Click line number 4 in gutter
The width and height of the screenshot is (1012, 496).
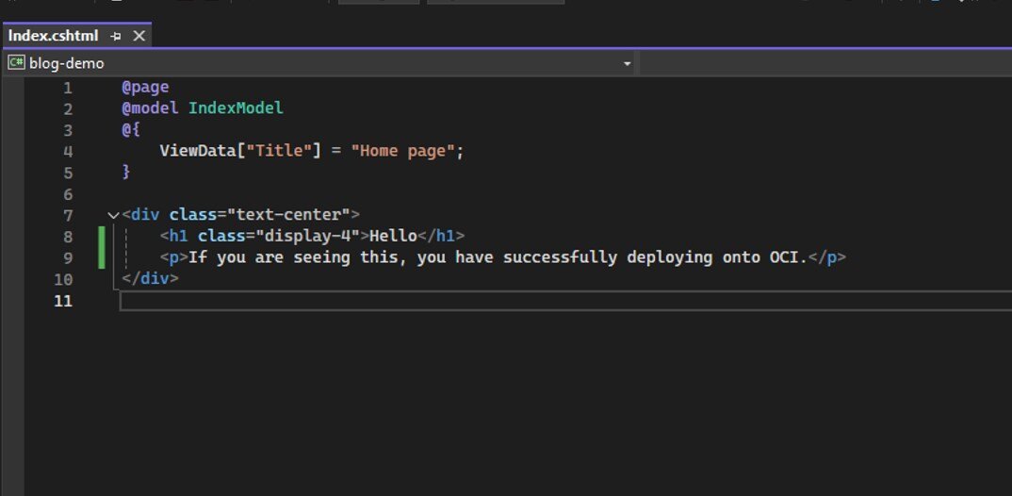pyautogui.click(x=68, y=151)
